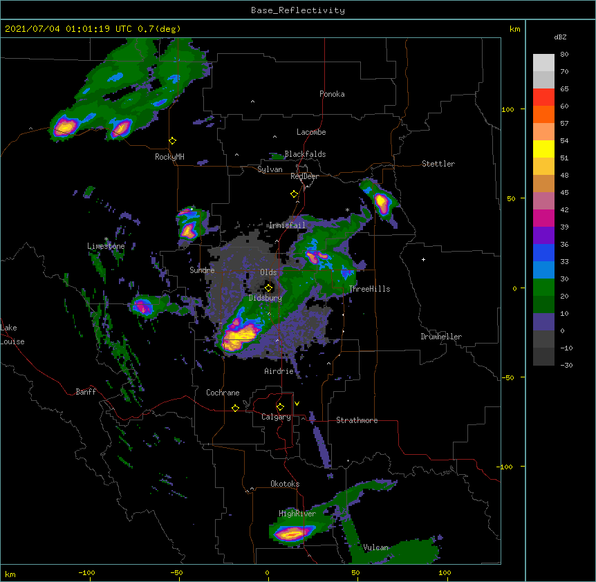Select the 51 dBZ yellow color swatch

[543, 149]
